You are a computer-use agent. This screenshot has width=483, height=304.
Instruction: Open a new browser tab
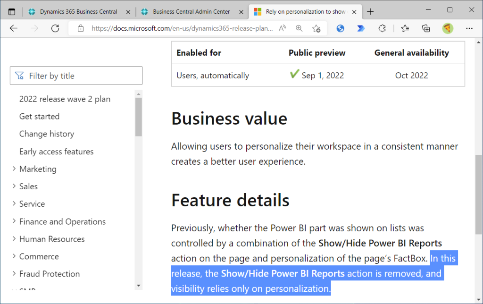click(370, 12)
